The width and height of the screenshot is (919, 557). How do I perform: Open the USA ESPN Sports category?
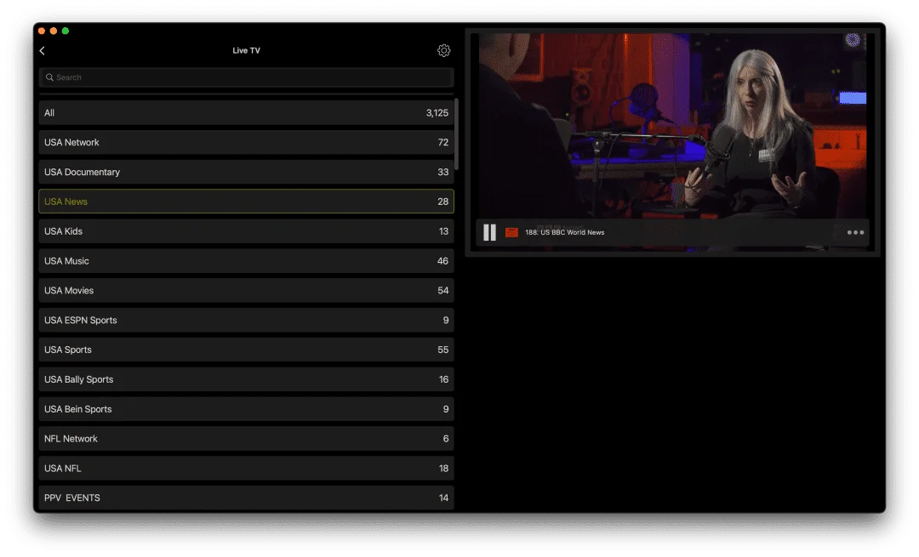[246, 320]
